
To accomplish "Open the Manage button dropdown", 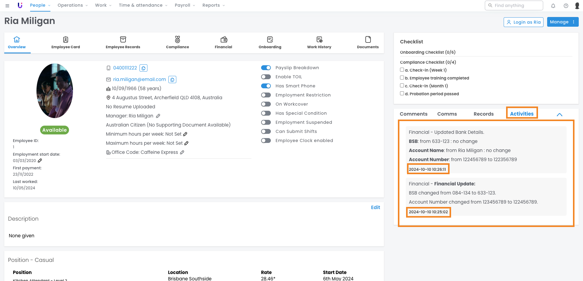I will coord(563,22).
